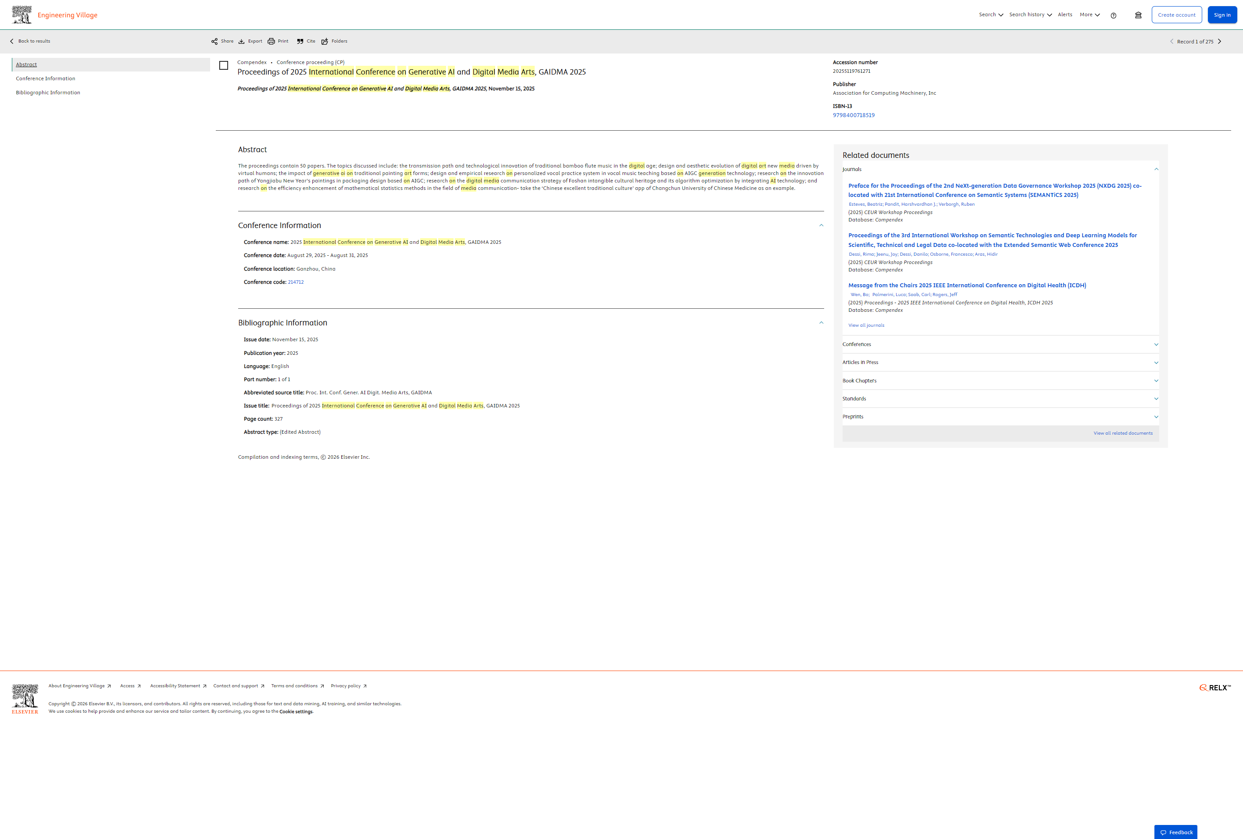Image resolution: width=1243 pixels, height=839 pixels.
Task: Jump to Bibliographic Information in sidebar
Action: click(x=48, y=93)
